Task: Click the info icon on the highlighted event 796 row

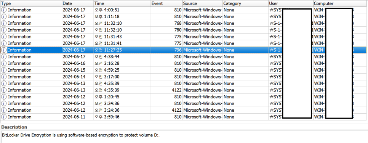Action: coord(4,50)
